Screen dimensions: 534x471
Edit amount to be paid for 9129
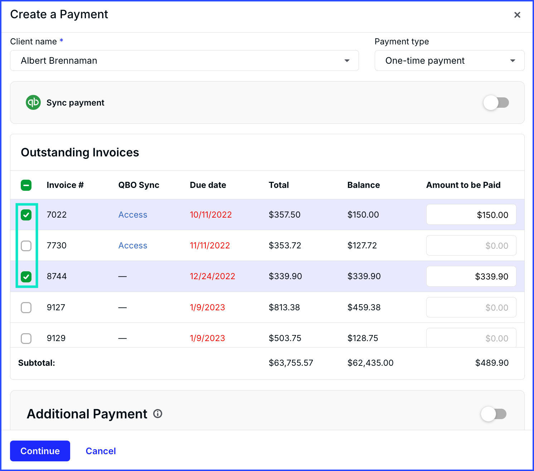(471, 338)
